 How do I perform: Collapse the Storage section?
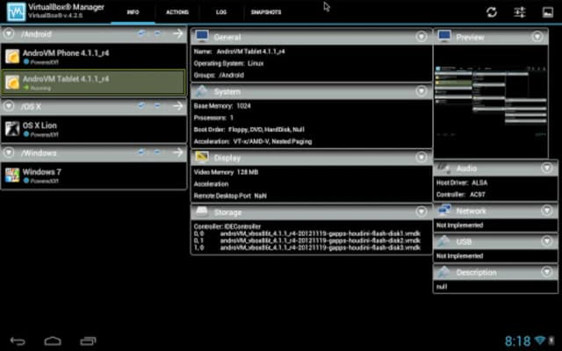click(421, 212)
